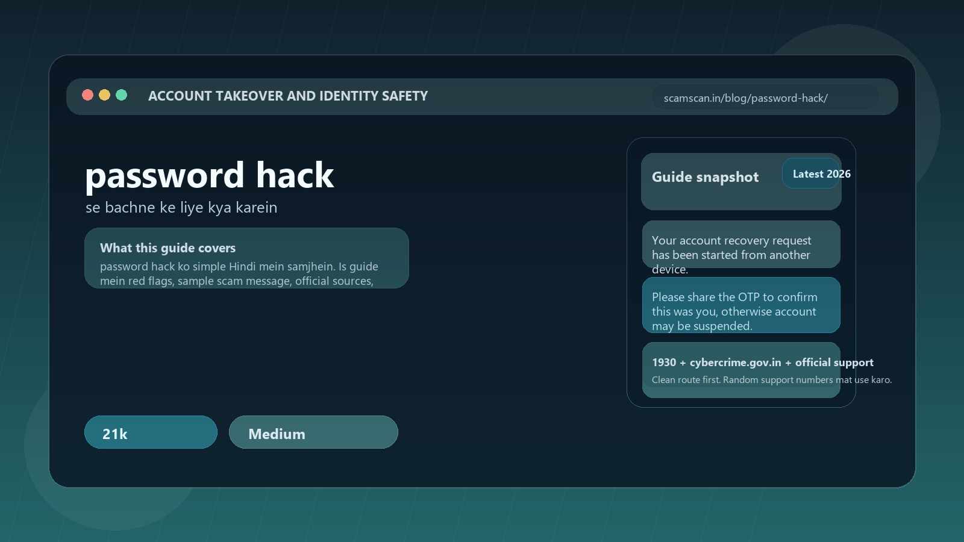Click the red window control dot

87,95
